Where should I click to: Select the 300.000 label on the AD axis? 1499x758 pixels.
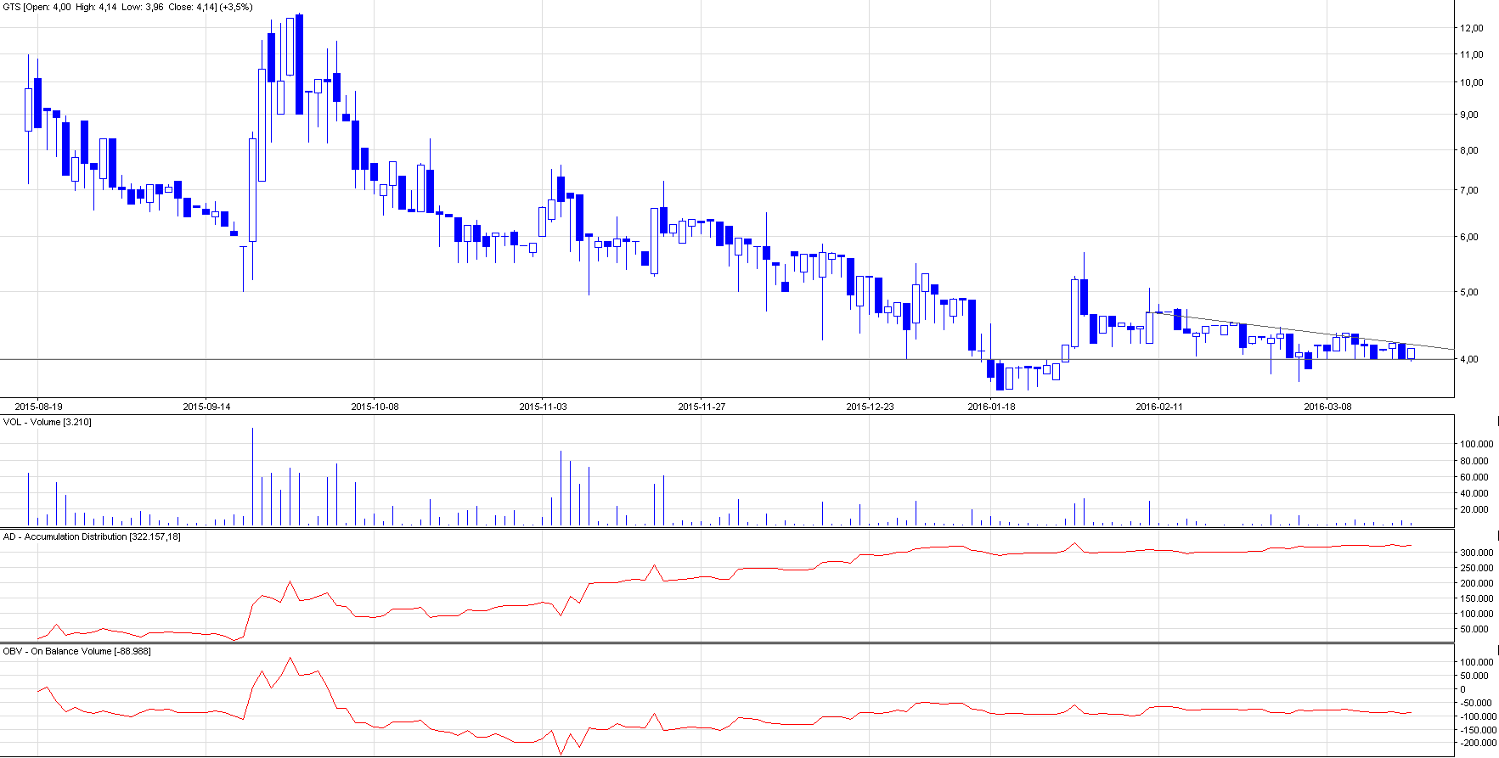pyautogui.click(x=1476, y=553)
